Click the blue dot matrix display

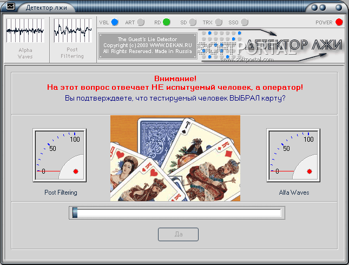pyautogui.click(x=221, y=45)
